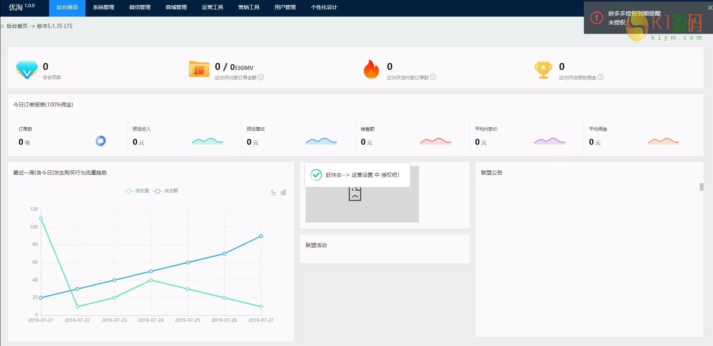
Task: Click the orange folder GMV icon
Action: coord(199,69)
